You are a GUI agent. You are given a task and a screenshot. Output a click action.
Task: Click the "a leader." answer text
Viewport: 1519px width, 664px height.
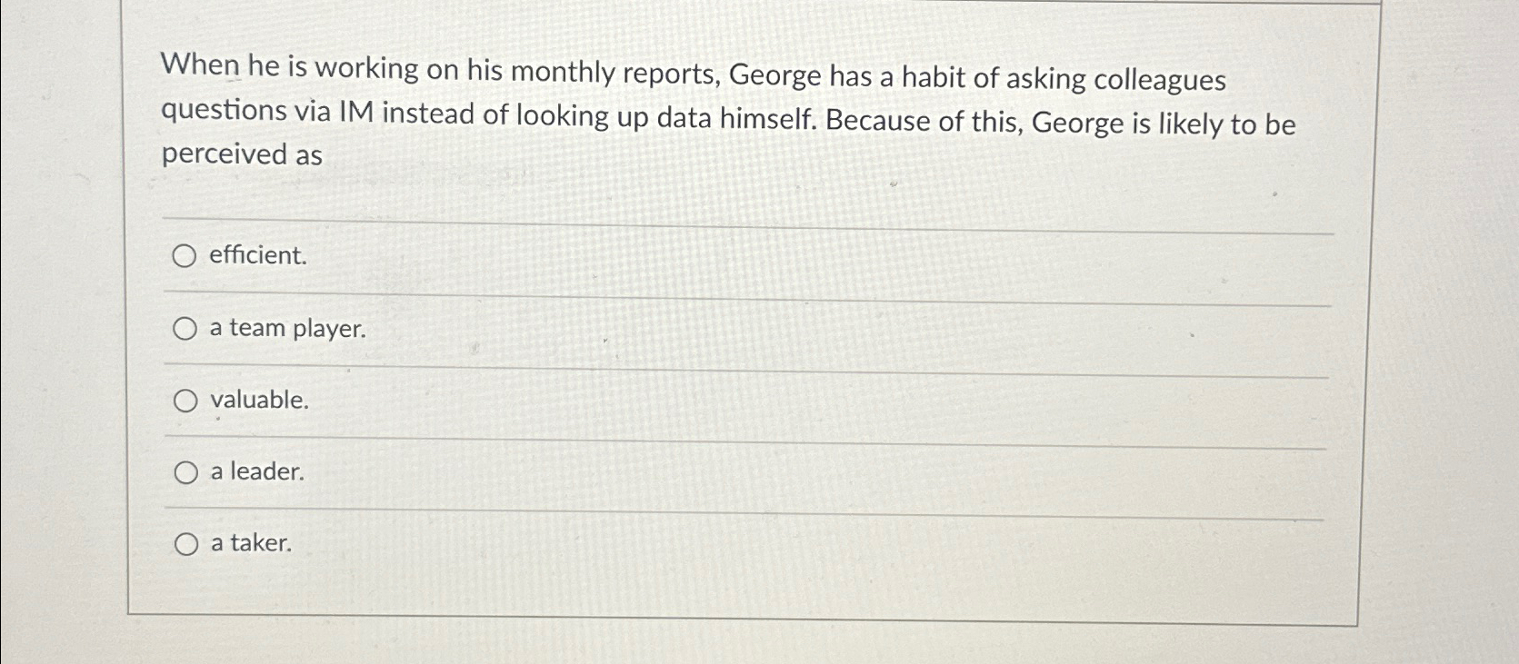255,471
